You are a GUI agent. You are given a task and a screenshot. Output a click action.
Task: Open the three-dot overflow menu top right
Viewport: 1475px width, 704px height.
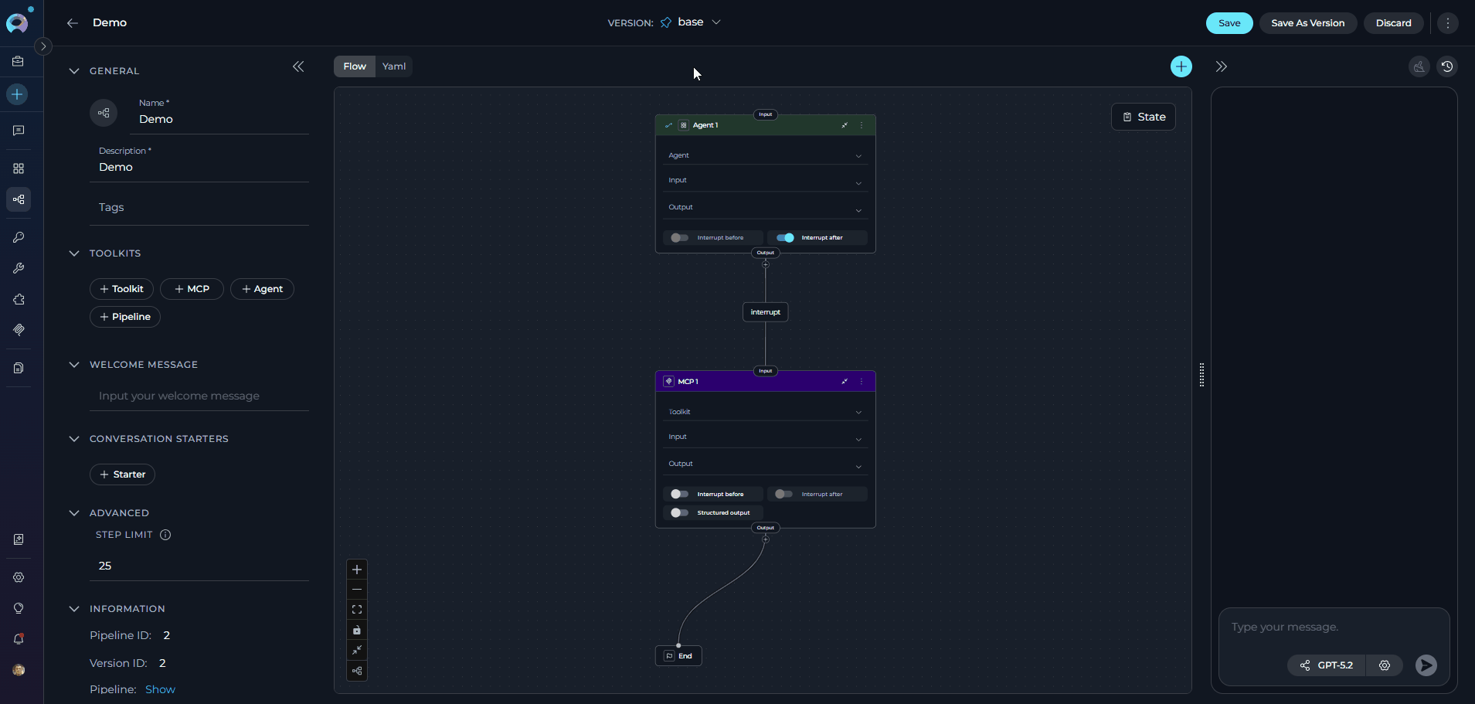pos(1447,22)
